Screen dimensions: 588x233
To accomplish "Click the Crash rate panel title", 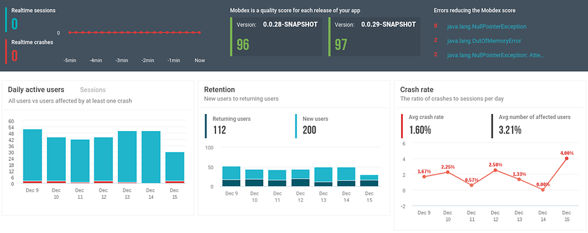I will (x=417, y=90).
